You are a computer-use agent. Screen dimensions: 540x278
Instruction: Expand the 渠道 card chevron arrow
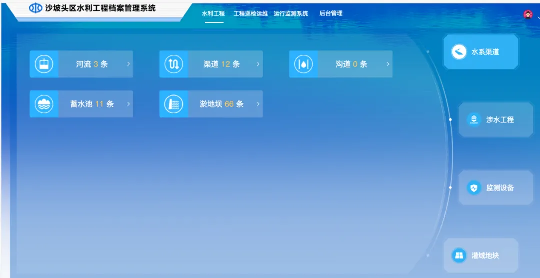pos(258,64)
